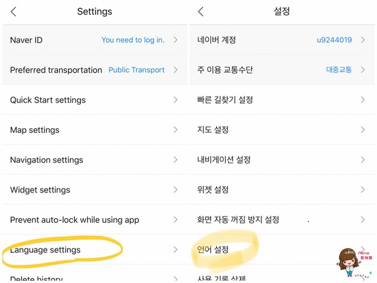Open 내비게이션 설정 row

pos(282,160)
